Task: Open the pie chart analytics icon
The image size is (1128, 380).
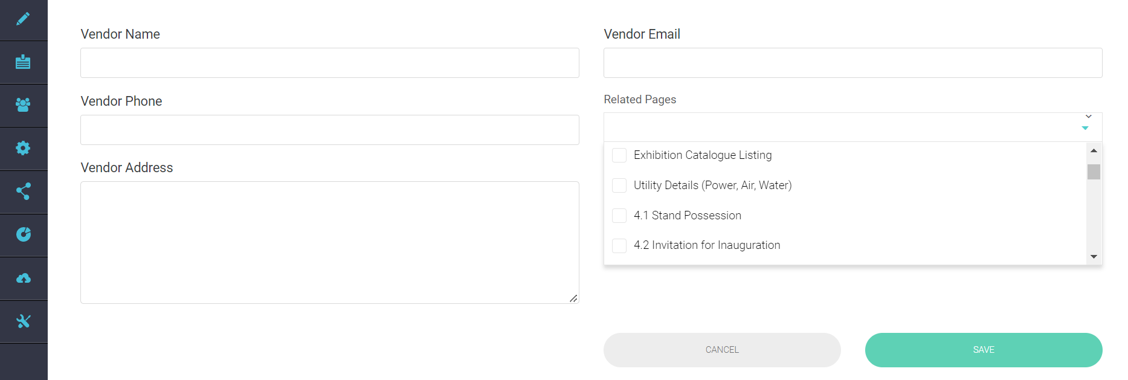Action: (23, 234)
